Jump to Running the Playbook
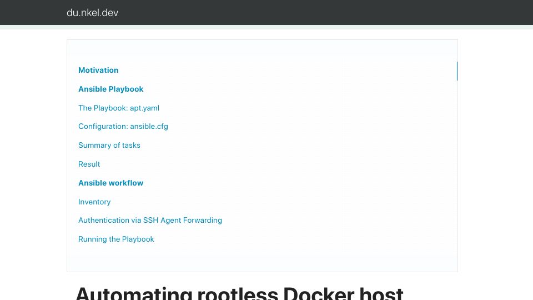533x300 pixels. point(116,239)
